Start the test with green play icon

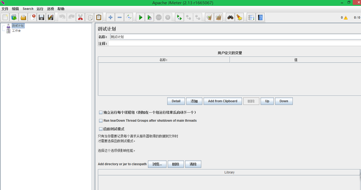[x=140, y=18]
